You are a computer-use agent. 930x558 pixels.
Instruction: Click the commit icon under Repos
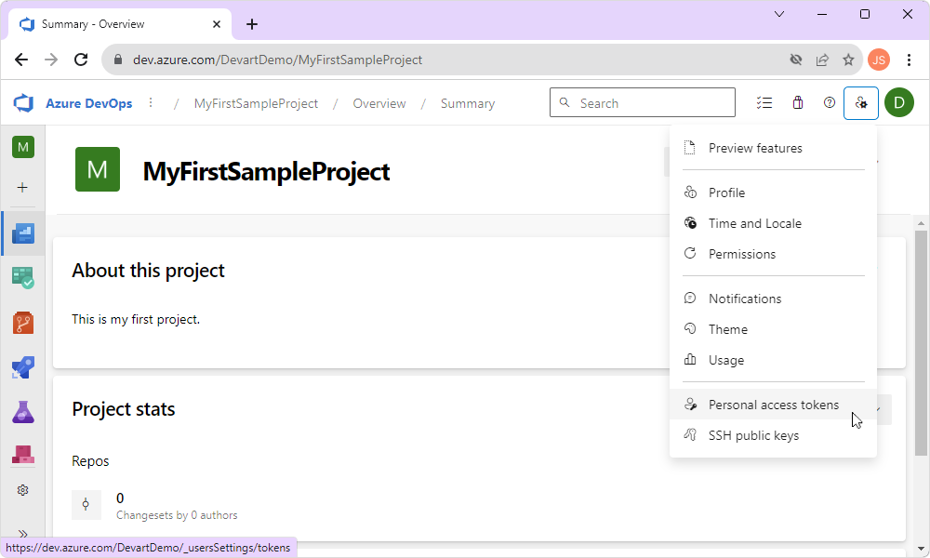(86, 505)
